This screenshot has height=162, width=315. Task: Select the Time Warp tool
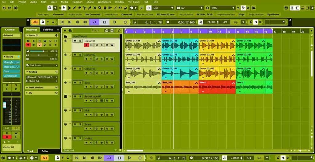110,8
